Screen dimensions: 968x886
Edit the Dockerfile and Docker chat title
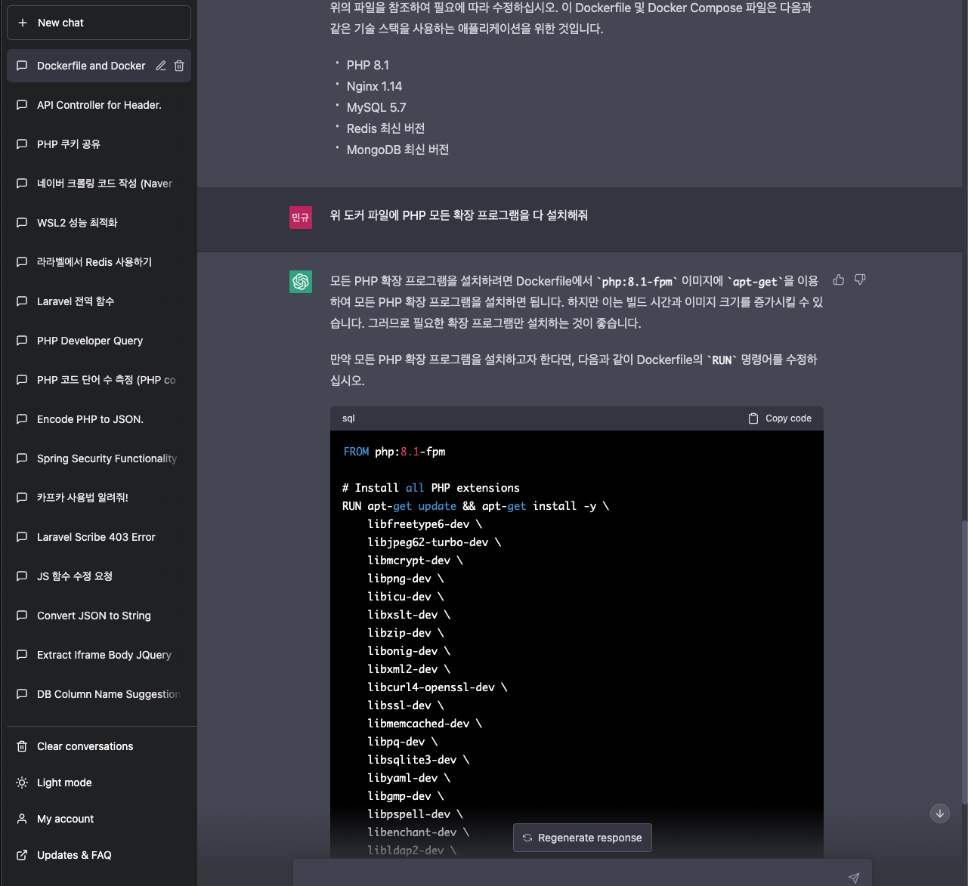point(161,66)
